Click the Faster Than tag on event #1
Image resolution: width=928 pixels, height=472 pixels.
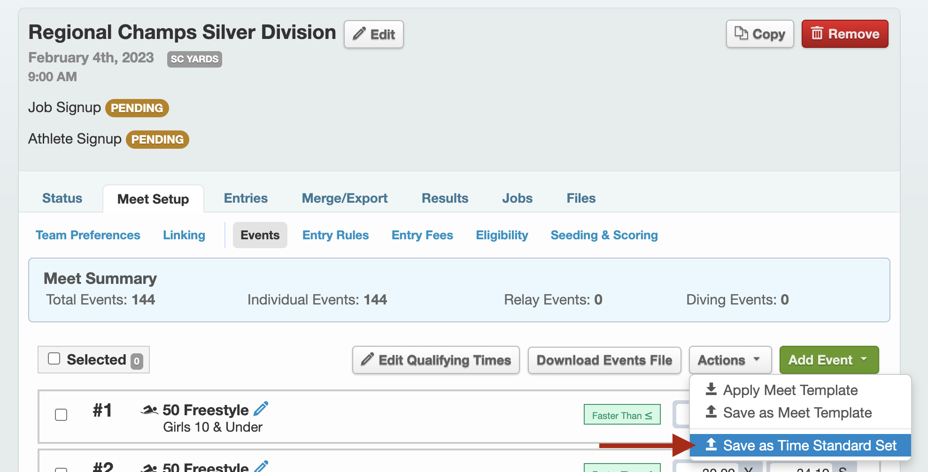(x=622, y=415)
